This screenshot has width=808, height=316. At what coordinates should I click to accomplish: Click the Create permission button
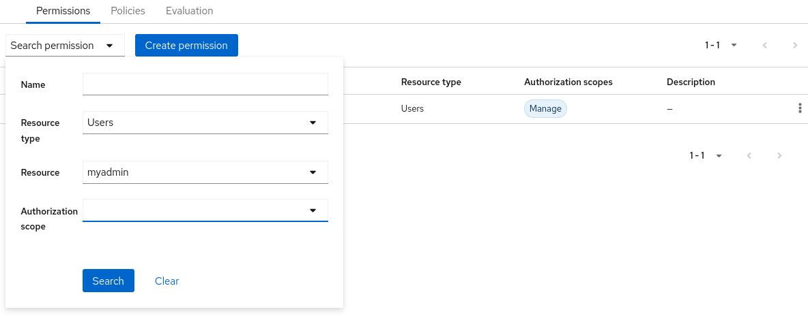click(x=186, y=46)
